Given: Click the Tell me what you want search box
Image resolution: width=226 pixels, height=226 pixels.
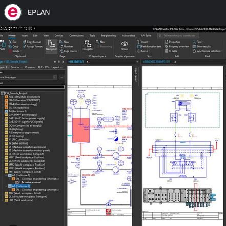Looking at the screenshot, I should (178, 36).
